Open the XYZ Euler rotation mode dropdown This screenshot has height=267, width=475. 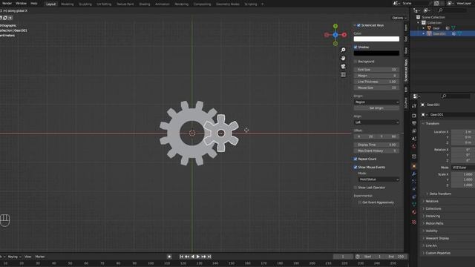(463, 168)
